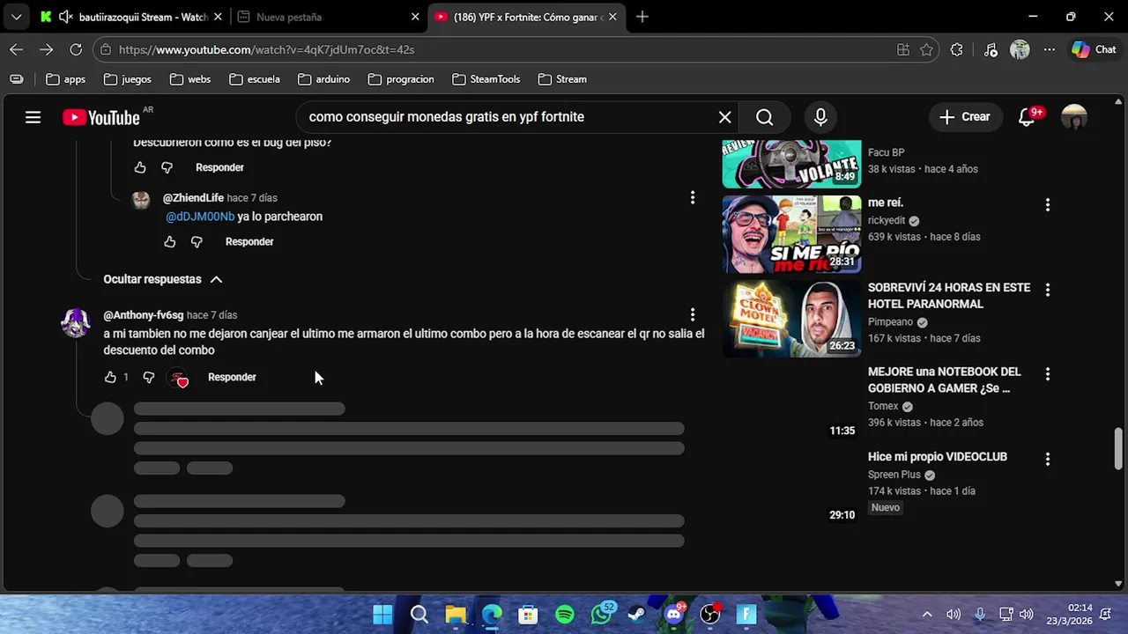Open a new browser tab

(642, 17)
